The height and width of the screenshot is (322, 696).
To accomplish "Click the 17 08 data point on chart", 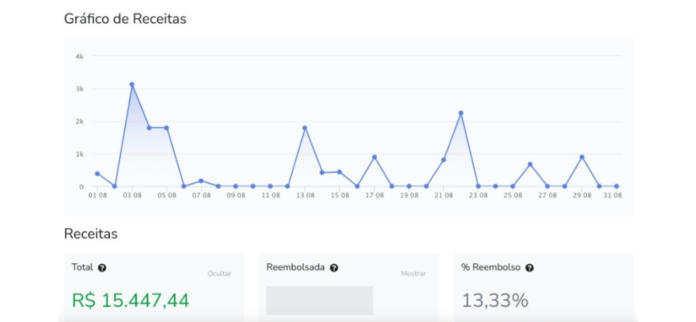I will (x=374, y=157).
